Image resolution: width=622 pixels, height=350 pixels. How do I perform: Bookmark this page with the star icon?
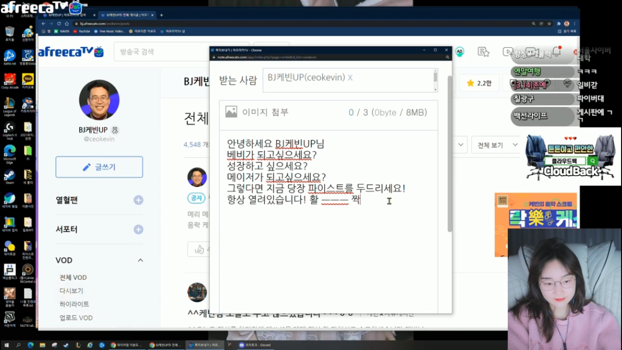pyautogui.click(x=549, y=23)
